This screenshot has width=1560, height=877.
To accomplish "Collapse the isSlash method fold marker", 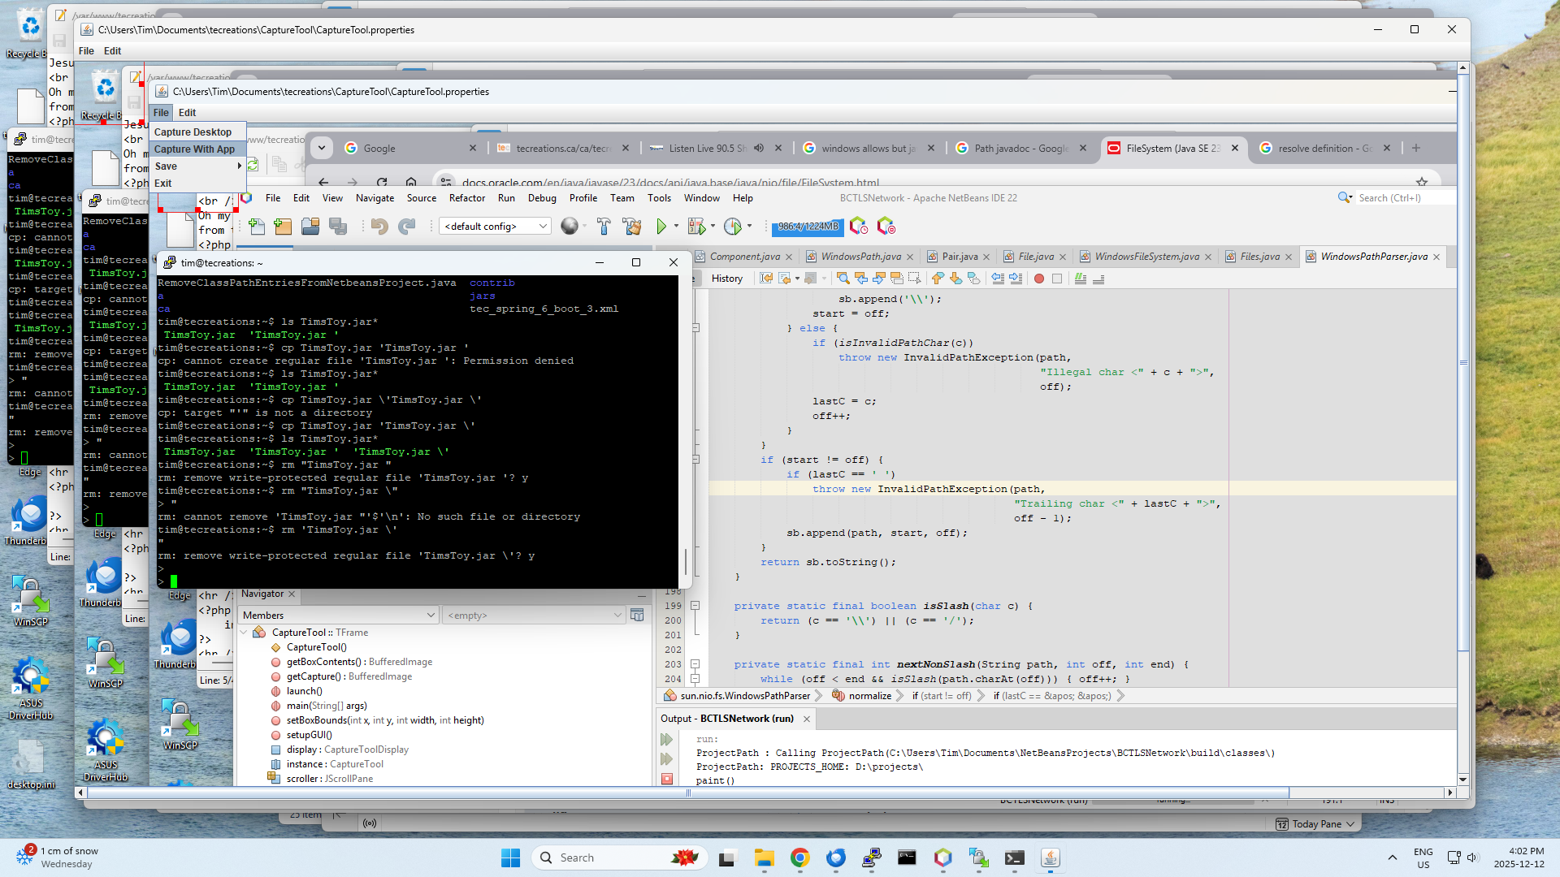I will click(x=695, y=606).
